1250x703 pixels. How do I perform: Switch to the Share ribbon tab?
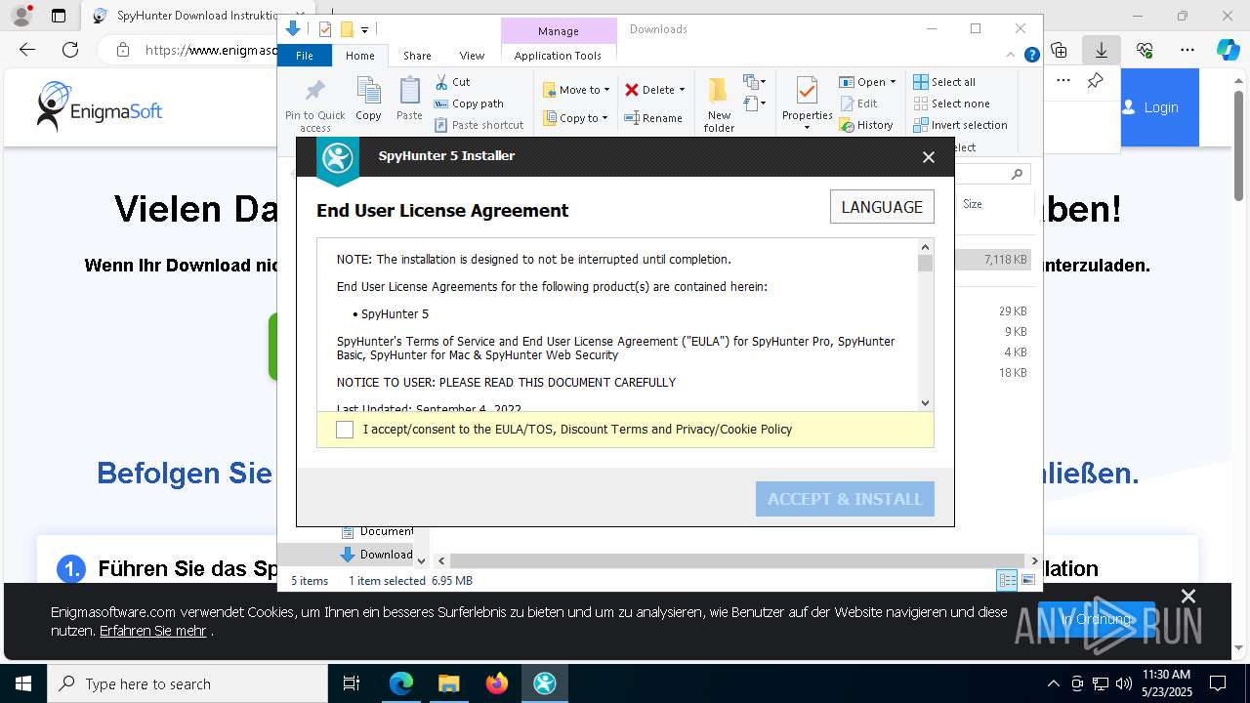[x=417, y=56]
